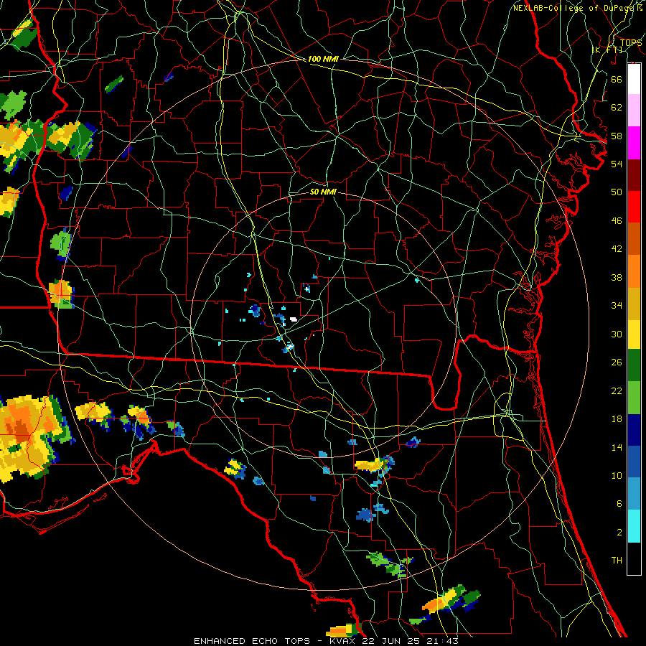Choose the navy blue legend swatch
This screenshot has height=646, width=646.
634,430
